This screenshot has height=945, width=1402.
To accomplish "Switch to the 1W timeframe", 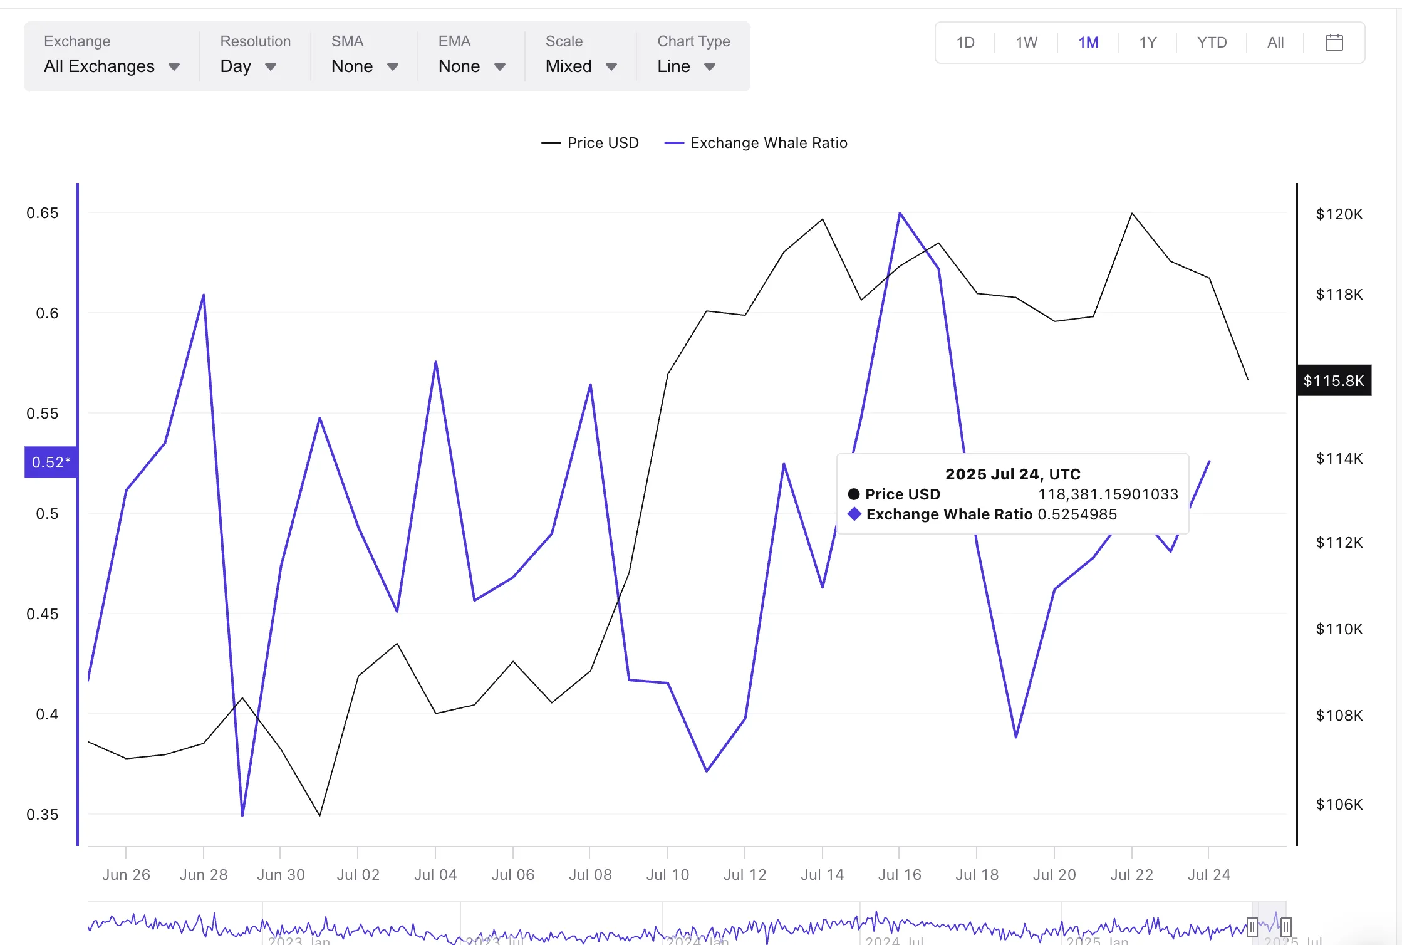I will click(1026, 42).
